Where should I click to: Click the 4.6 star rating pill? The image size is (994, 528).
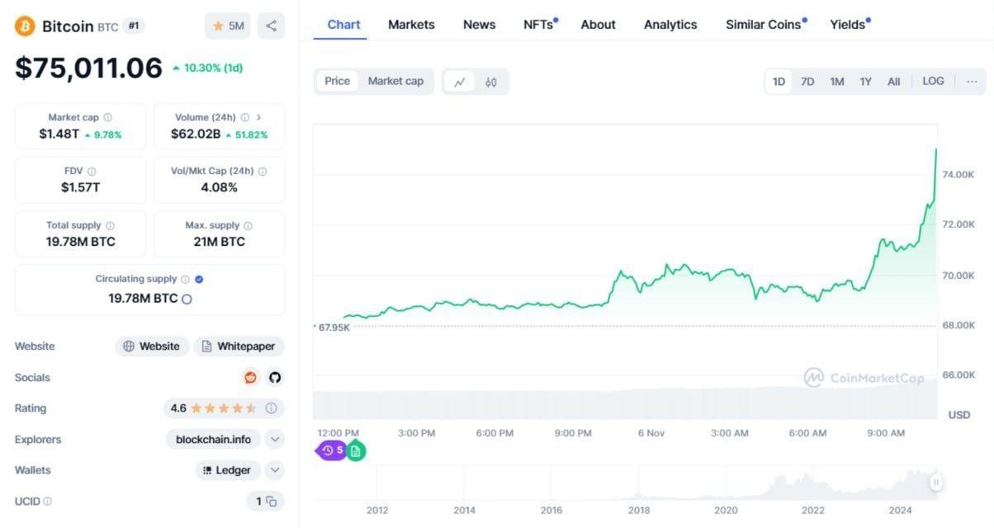coord(224,408)
